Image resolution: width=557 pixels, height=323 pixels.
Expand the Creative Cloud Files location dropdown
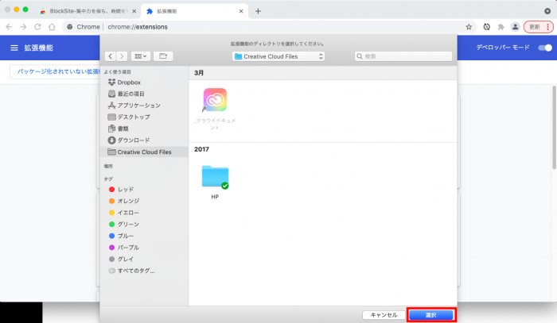point(278,56)
